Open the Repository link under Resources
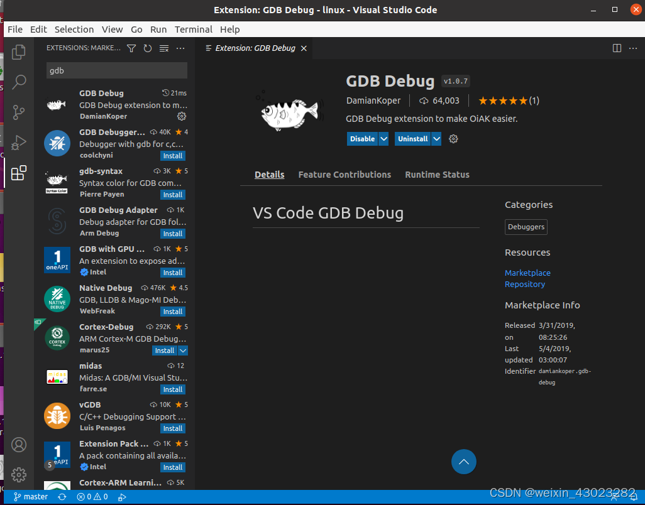 point(524,284)
